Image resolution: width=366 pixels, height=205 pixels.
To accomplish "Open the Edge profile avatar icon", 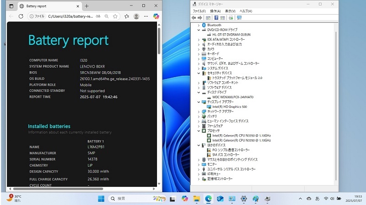I will [x=136, y=16].
